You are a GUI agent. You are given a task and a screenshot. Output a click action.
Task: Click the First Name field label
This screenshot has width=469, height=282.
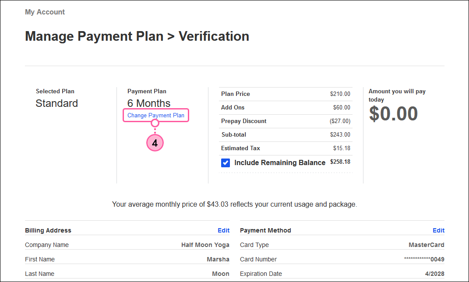tap(40, 259)
